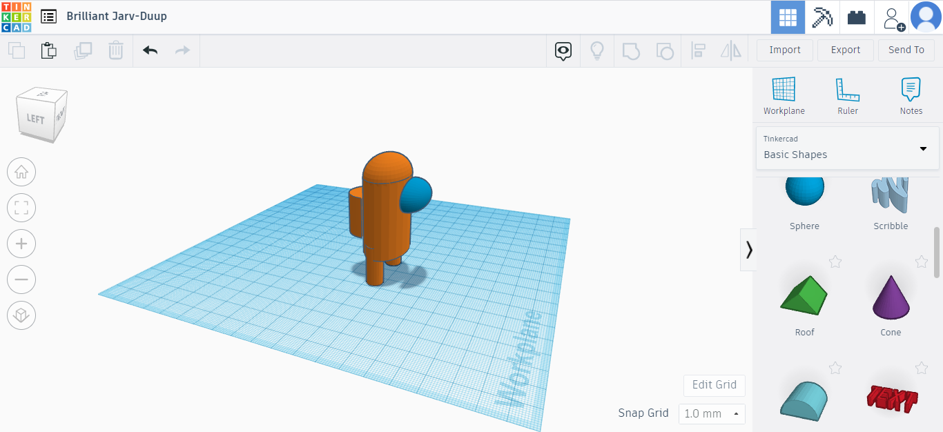
Task: Click the Duplicate and repeat icon
Action: tap(83, 50)
